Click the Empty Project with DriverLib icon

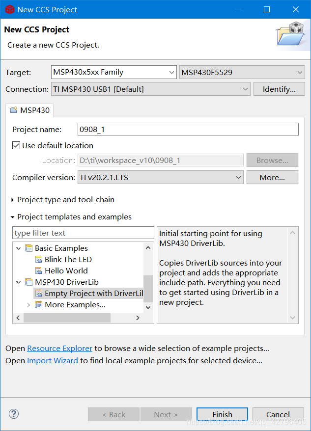click(39, 294)
